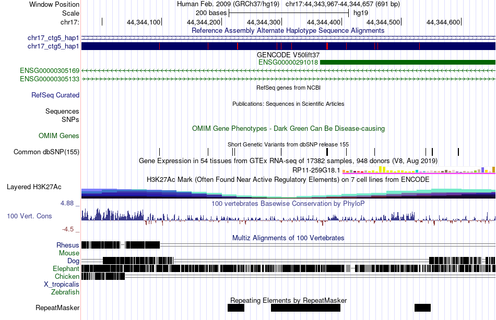The image size is (496, 320).
Task: Open RefSeq genes from NCBI title
Action: 288,88
